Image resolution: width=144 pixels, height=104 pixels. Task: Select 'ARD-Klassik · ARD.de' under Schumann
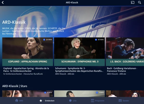pyautogui.click(x=65, y=74)
